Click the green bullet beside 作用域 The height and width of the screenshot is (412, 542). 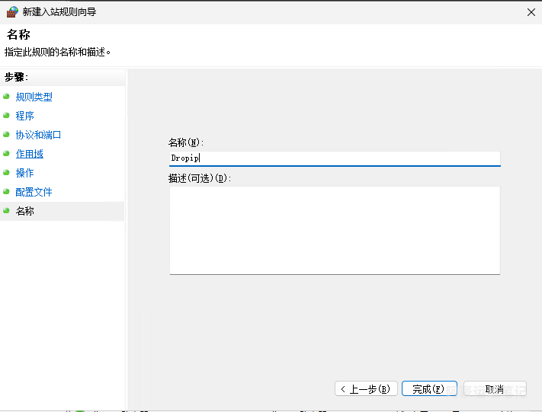pos(7,154)
